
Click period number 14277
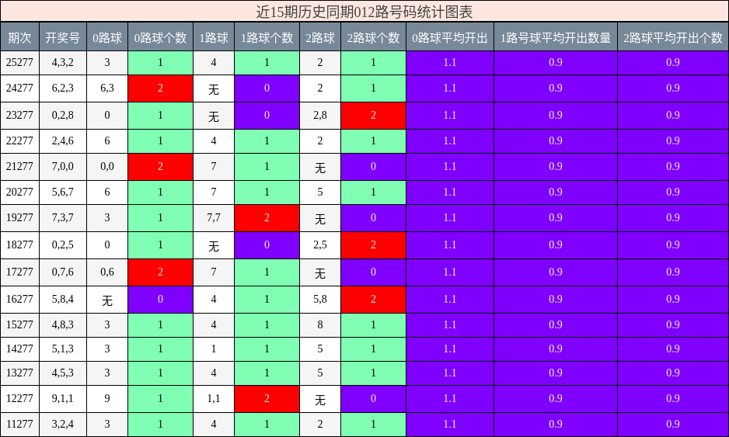click(x=19, y=349)
